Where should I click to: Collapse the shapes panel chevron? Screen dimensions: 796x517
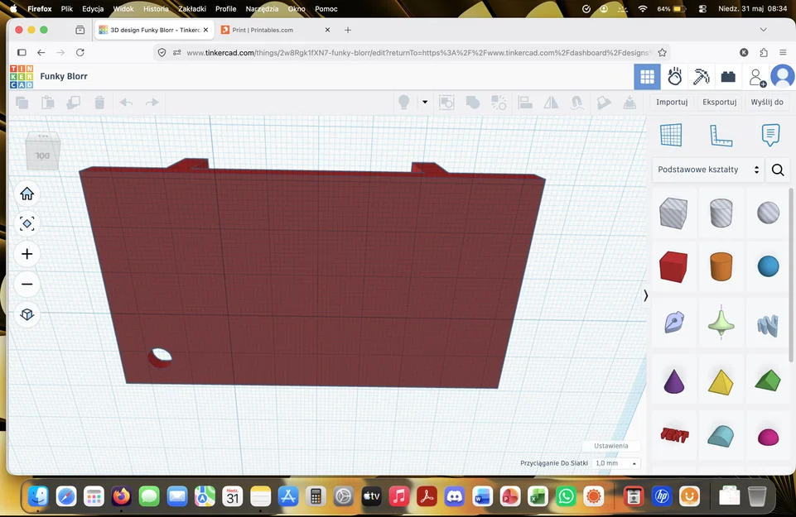coord(645,295)
